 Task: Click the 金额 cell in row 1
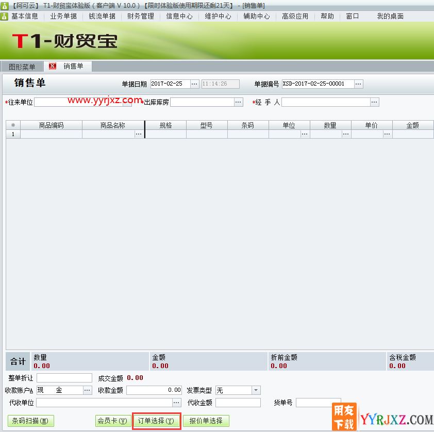click(413, 134)
